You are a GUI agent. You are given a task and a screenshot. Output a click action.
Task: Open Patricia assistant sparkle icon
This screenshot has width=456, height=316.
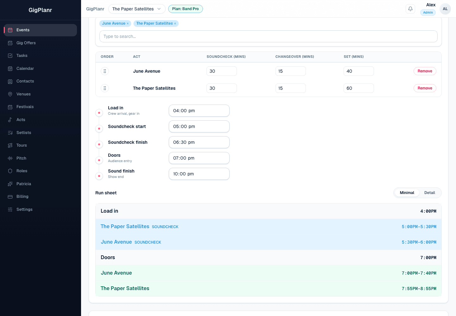10,184
